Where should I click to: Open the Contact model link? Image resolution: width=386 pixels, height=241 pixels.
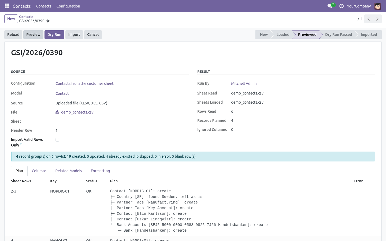(62, 93)
